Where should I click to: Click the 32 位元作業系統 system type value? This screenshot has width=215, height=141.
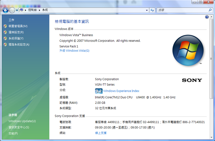point(105,108)
